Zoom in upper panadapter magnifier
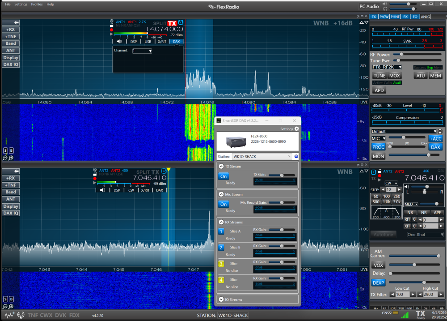Screen dimensions: 447x321 (x=11, y=158)
